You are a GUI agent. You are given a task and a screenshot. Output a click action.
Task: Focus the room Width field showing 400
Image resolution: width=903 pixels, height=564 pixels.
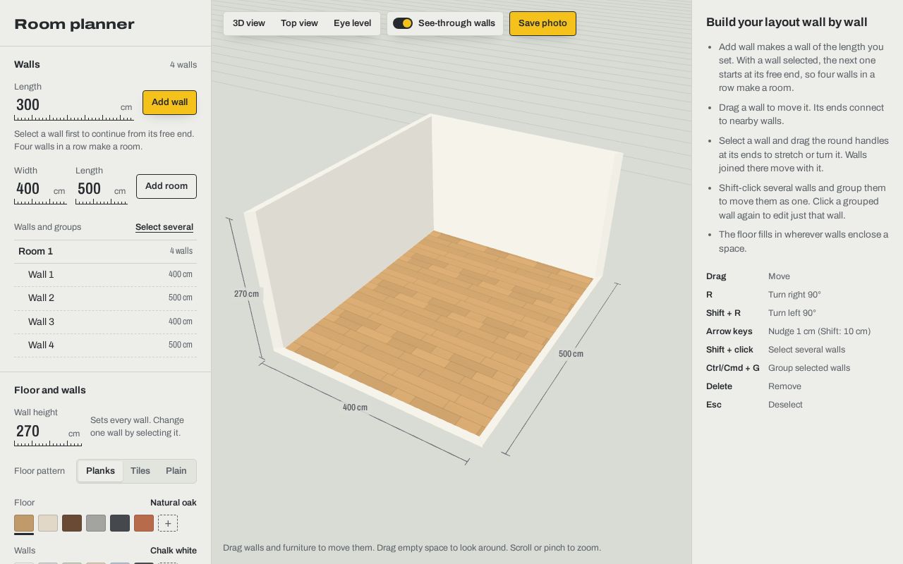click(x=40, y=190)
